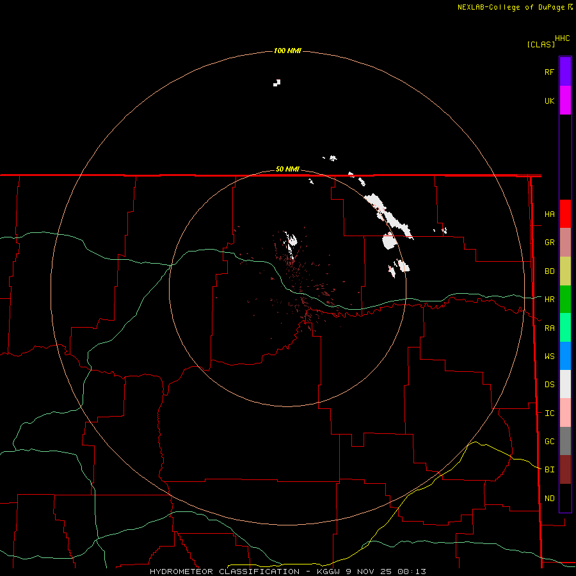Click the RF legend label
The image size is (576, 576).
[x=549, y=72]
